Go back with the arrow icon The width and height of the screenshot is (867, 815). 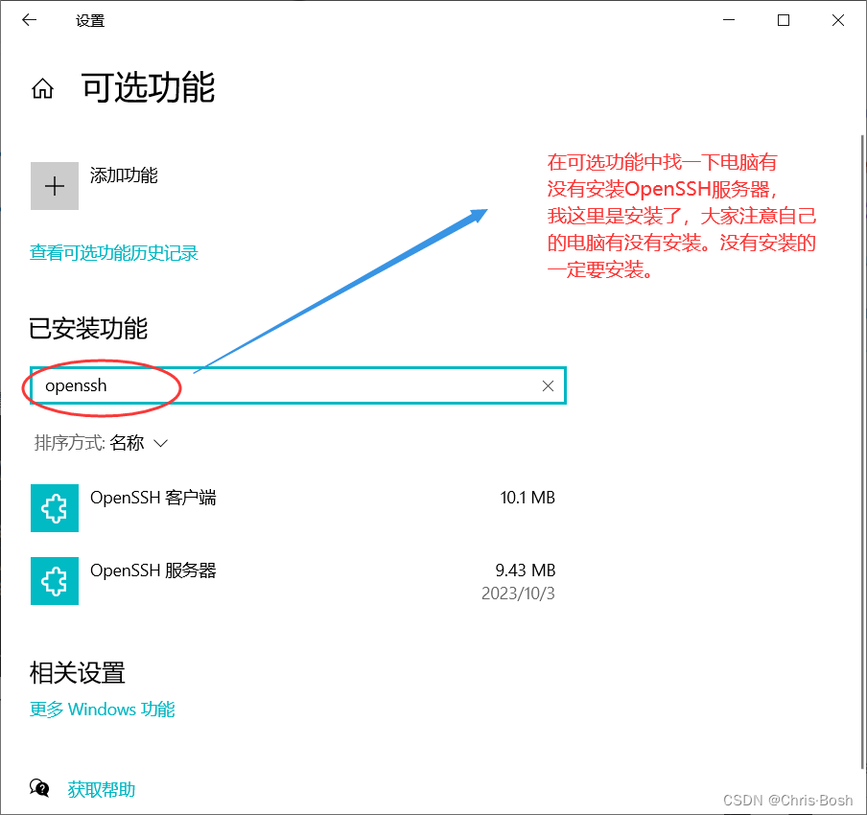tap(29, 20)
